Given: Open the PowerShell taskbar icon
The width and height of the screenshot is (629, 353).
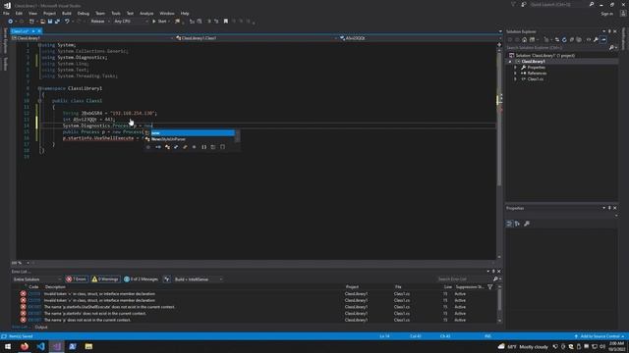Looking at the screenshot, I should tap(73, 346).
